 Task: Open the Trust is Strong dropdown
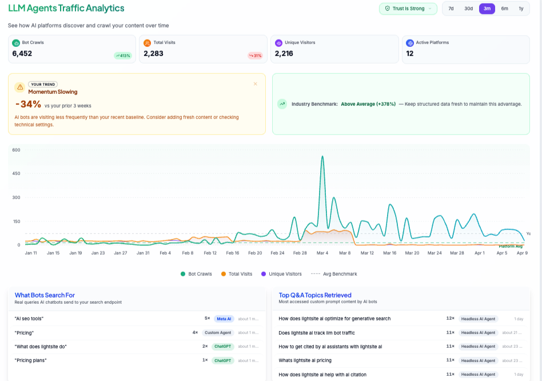point(408,9)
